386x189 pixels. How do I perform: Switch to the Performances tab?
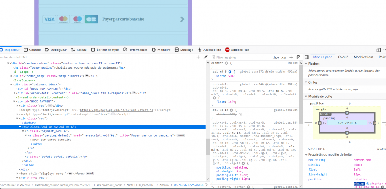pos(135,50)
